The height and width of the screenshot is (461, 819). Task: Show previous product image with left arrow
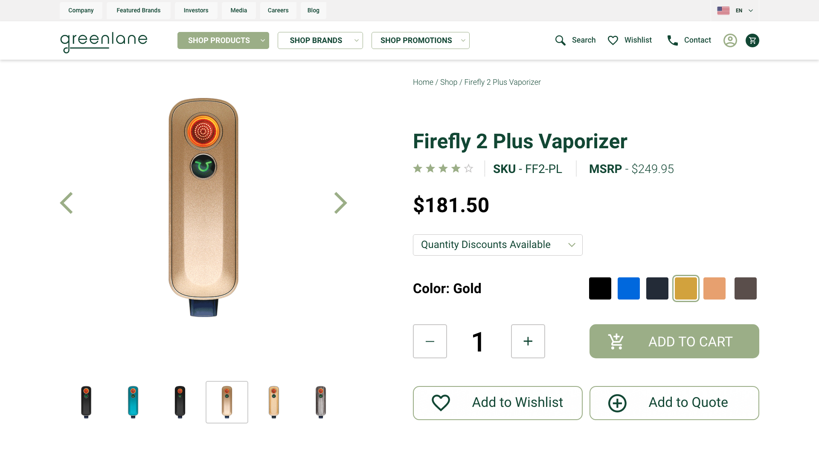pos(66,203)
